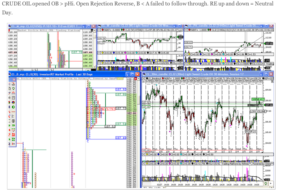The image size is (284, 193).
Task: Click the 108.63 price label on Pit chart
Action: [188, 42]
